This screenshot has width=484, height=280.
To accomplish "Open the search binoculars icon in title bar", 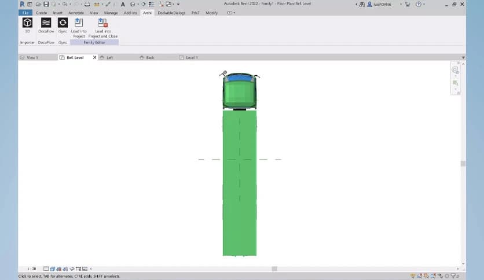I will point(362,4).
